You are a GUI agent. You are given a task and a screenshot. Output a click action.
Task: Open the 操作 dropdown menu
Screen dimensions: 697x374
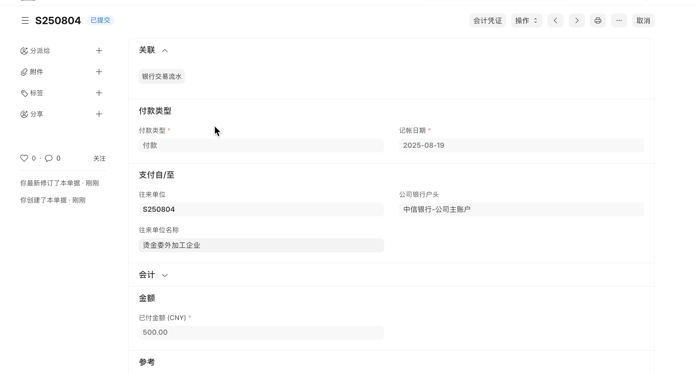526,20
